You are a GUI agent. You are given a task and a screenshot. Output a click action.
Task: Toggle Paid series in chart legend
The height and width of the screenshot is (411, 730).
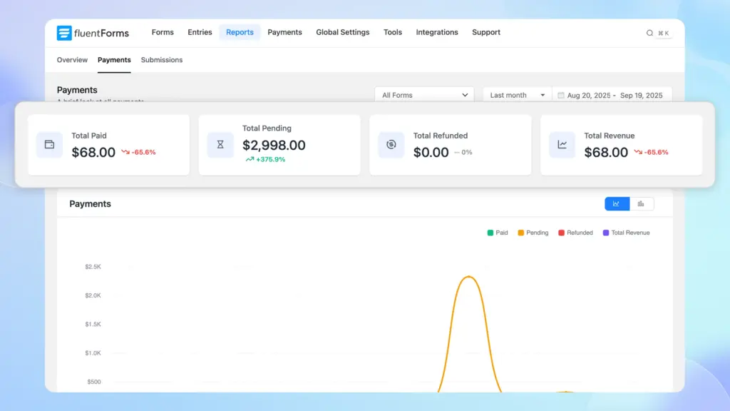click(x=497, y=233)
